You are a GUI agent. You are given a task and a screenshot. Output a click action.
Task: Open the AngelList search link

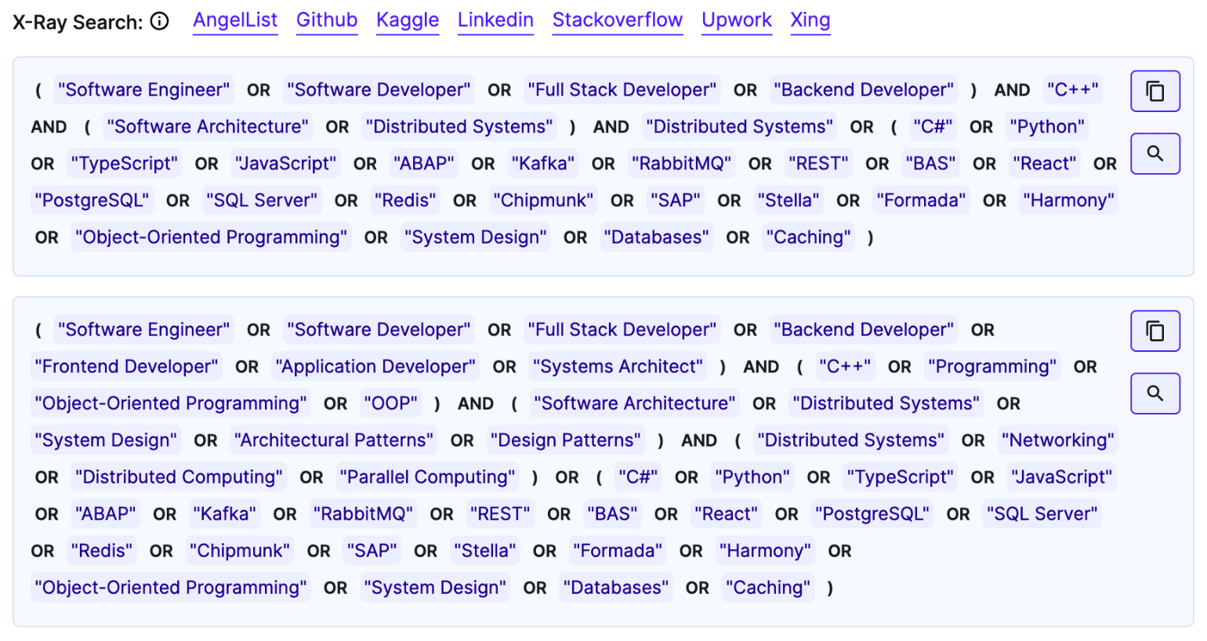pos(235,20)
